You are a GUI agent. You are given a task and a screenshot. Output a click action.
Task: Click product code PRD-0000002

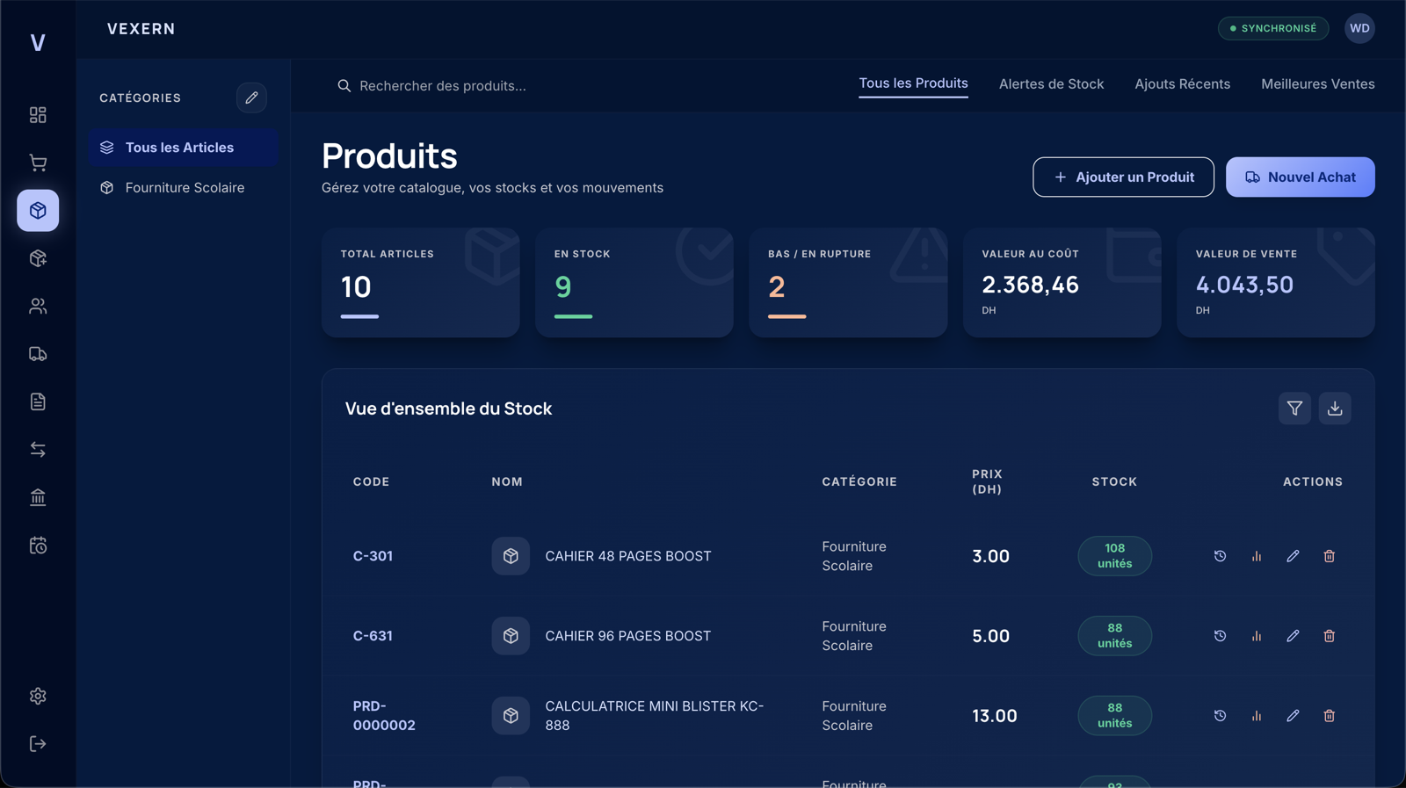pos(384,716)
